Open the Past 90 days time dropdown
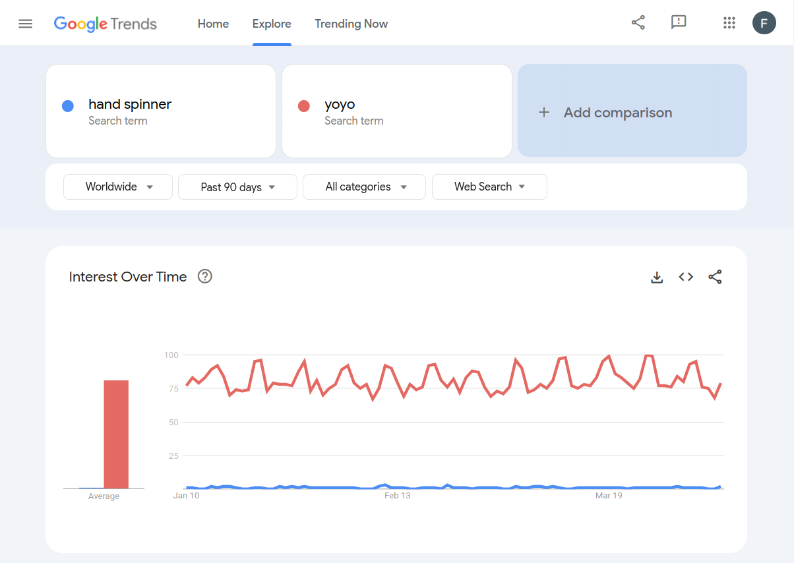The height and width of the screenshot is (563, 794). point(237,187)
